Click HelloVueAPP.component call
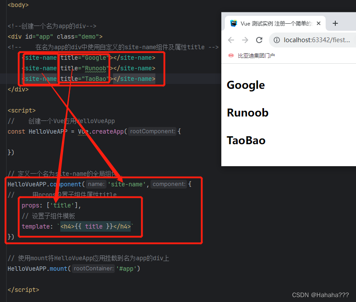The width and height of the screenshot is (356, 302). coord(44,184)
